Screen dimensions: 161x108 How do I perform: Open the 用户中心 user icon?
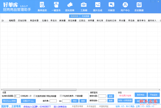pyautogui.click(x=125, y=6)
